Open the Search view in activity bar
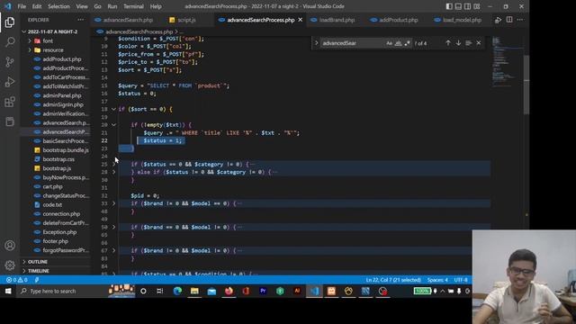The height and width of the screenshot is (324, 576). pyautogui.click(x=10, y=42)
